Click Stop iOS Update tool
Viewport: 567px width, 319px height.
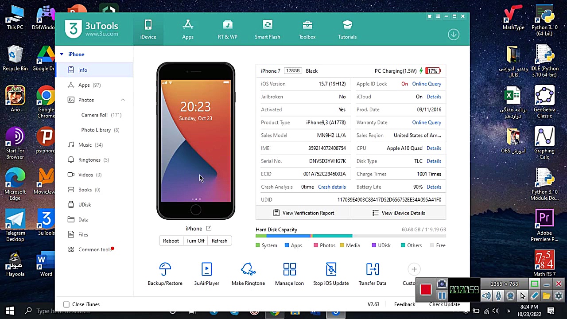point(331,274)
